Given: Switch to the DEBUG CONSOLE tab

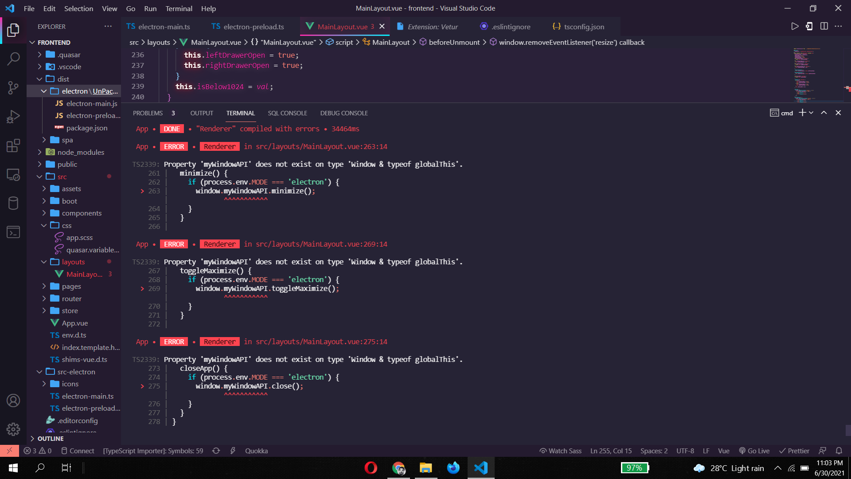Looking at the screenshot, I should tap(344, 113).
